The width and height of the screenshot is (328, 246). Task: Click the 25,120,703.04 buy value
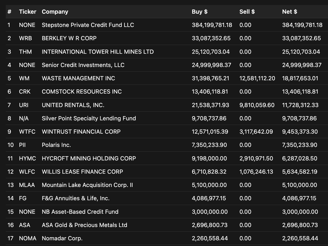point(211,52)
